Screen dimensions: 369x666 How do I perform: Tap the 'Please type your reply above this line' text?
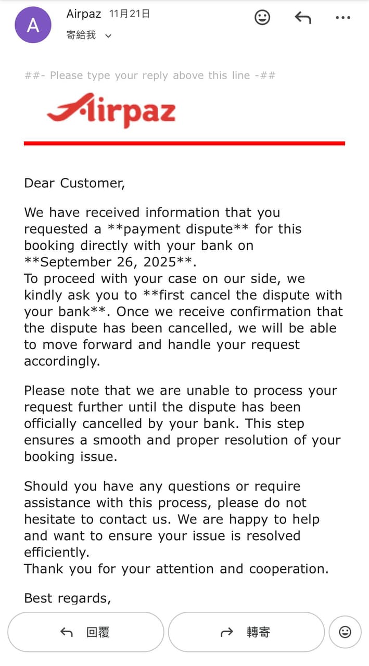(x=150, y=75)
